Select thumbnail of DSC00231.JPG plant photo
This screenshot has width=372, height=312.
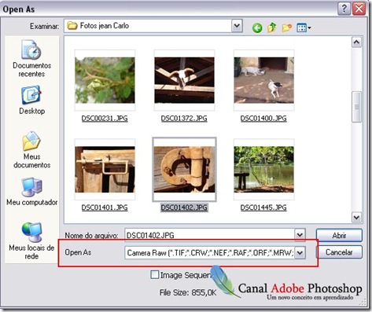[x=105, y=80]
